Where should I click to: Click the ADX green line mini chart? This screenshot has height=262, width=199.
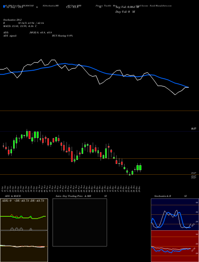24,214
